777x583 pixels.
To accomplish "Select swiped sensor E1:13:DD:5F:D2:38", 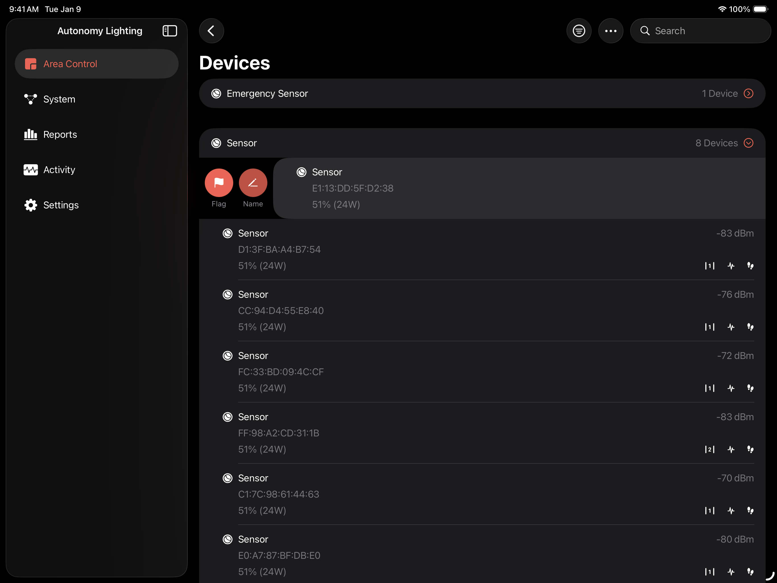I will tap(519, 188).
